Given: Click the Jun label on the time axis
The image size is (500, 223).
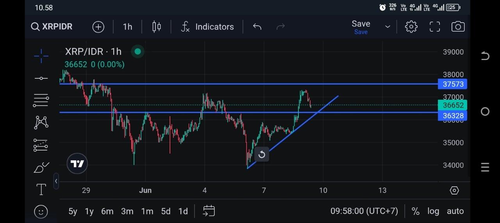Looking at the screenshot, I should [145, 190].
